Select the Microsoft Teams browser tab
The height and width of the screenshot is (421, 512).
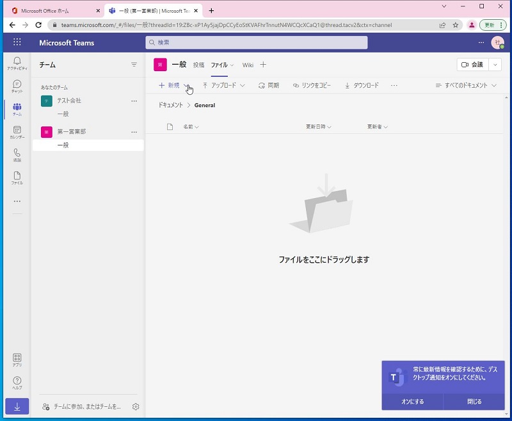[154, 11]
